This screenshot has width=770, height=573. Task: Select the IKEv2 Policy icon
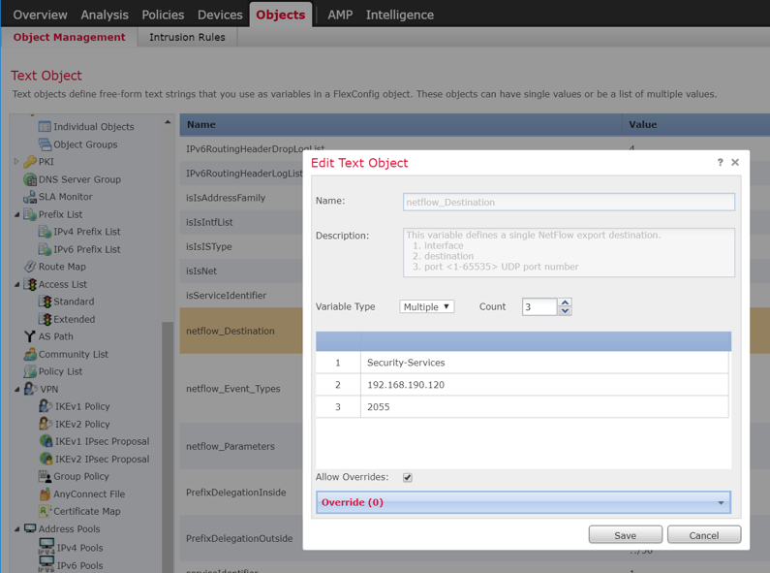tap(46, 424)
